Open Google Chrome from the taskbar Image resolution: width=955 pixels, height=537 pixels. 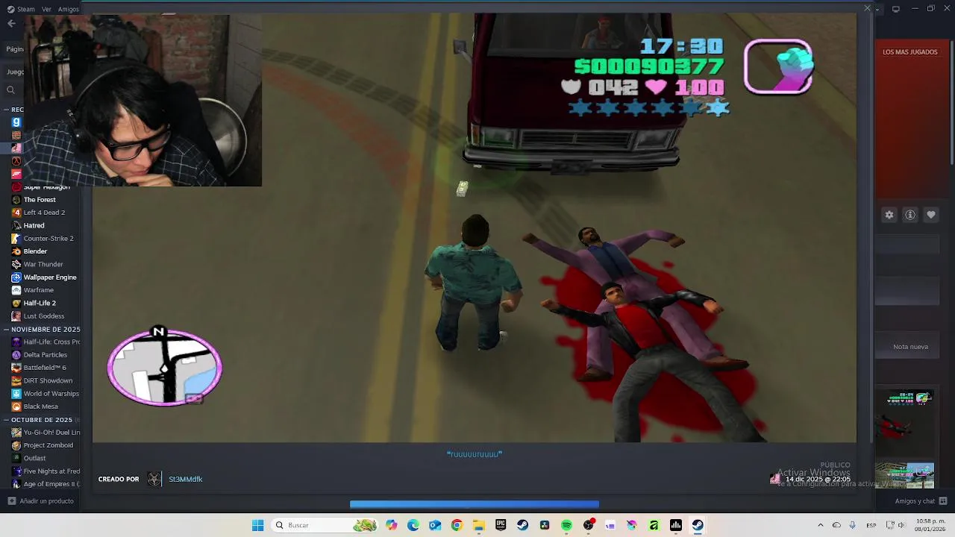(457, 525)
